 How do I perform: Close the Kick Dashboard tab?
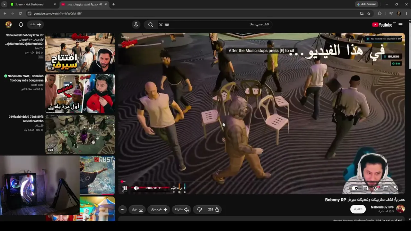point(55,4)
